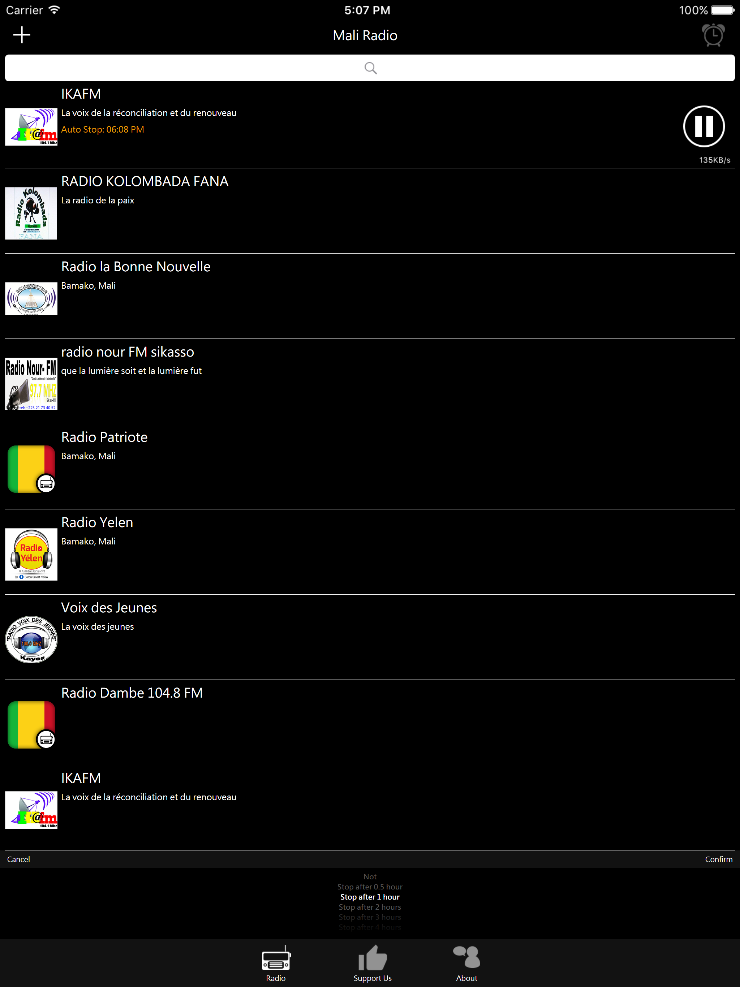
Task: Pick 'Stop after 3 hours' in picker
Action: click(370, 917)
